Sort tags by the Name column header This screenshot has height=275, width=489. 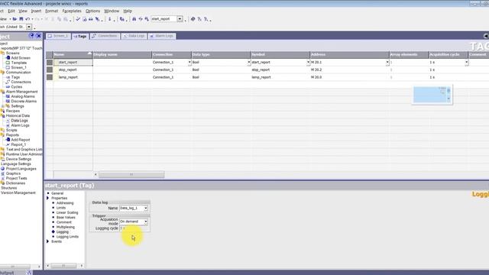(73, 55)
